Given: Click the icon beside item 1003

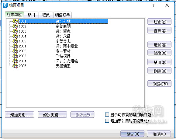Looking at the screenshot, I should click(x=15, y=31).
